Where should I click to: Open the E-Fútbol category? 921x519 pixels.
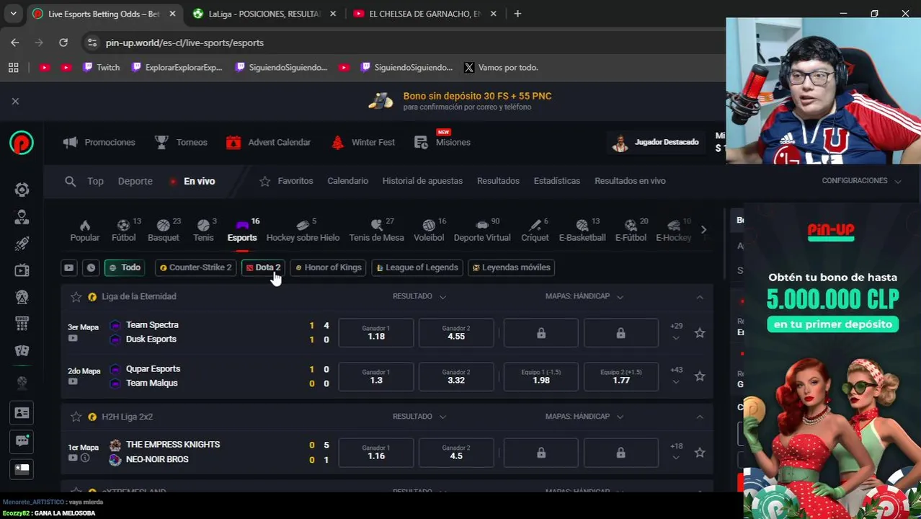(631, 230)
